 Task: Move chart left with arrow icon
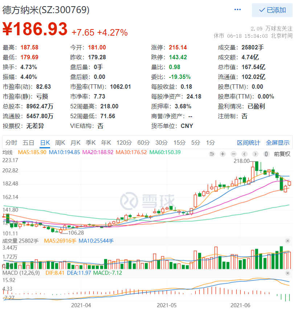pos(244,154)
